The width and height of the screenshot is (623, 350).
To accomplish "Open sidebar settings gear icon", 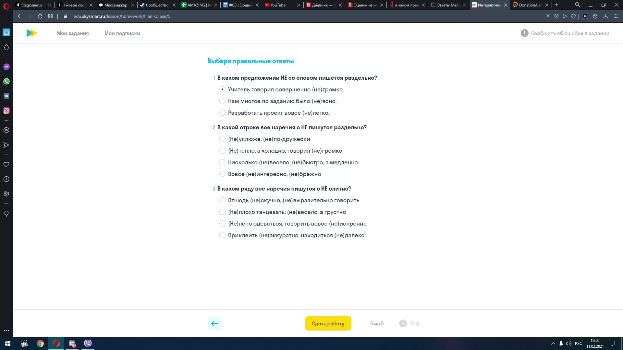I will point(6,194).
